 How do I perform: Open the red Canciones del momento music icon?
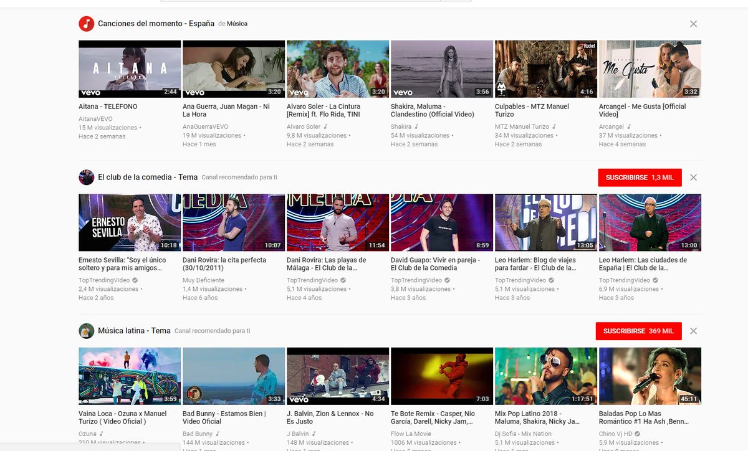point(86,24)
